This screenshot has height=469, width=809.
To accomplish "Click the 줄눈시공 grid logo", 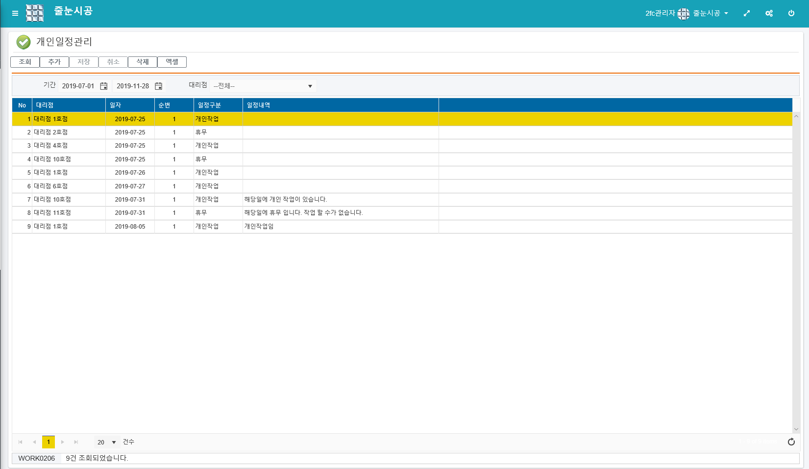I will click(35, 13).
